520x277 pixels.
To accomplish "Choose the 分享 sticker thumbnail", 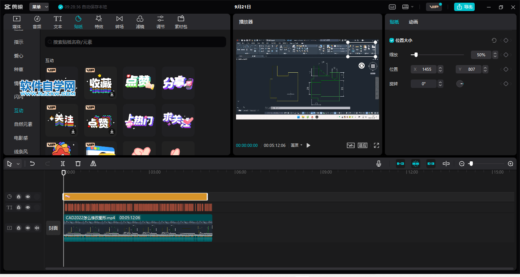I will (x=178, y=83).
